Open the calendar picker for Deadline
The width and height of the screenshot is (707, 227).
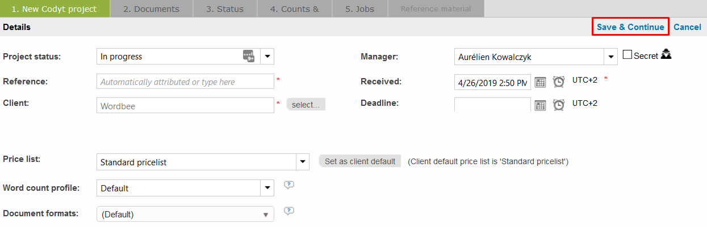click(x=540, y=105)
